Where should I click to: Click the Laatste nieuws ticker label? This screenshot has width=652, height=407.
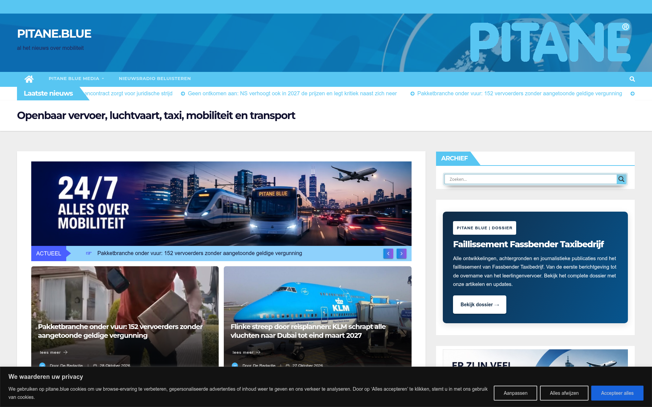pyautogui.click(x=48, y=93)
